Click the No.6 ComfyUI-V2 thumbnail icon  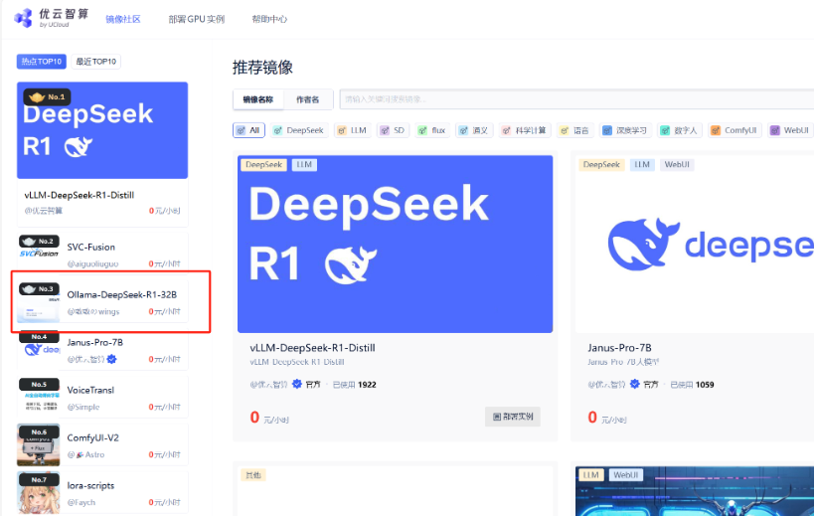(x=39, y=444)
